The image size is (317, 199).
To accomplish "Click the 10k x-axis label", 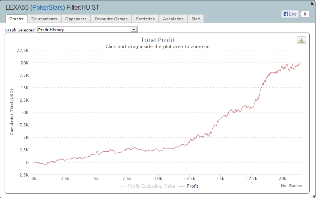I will coord(158,178).
